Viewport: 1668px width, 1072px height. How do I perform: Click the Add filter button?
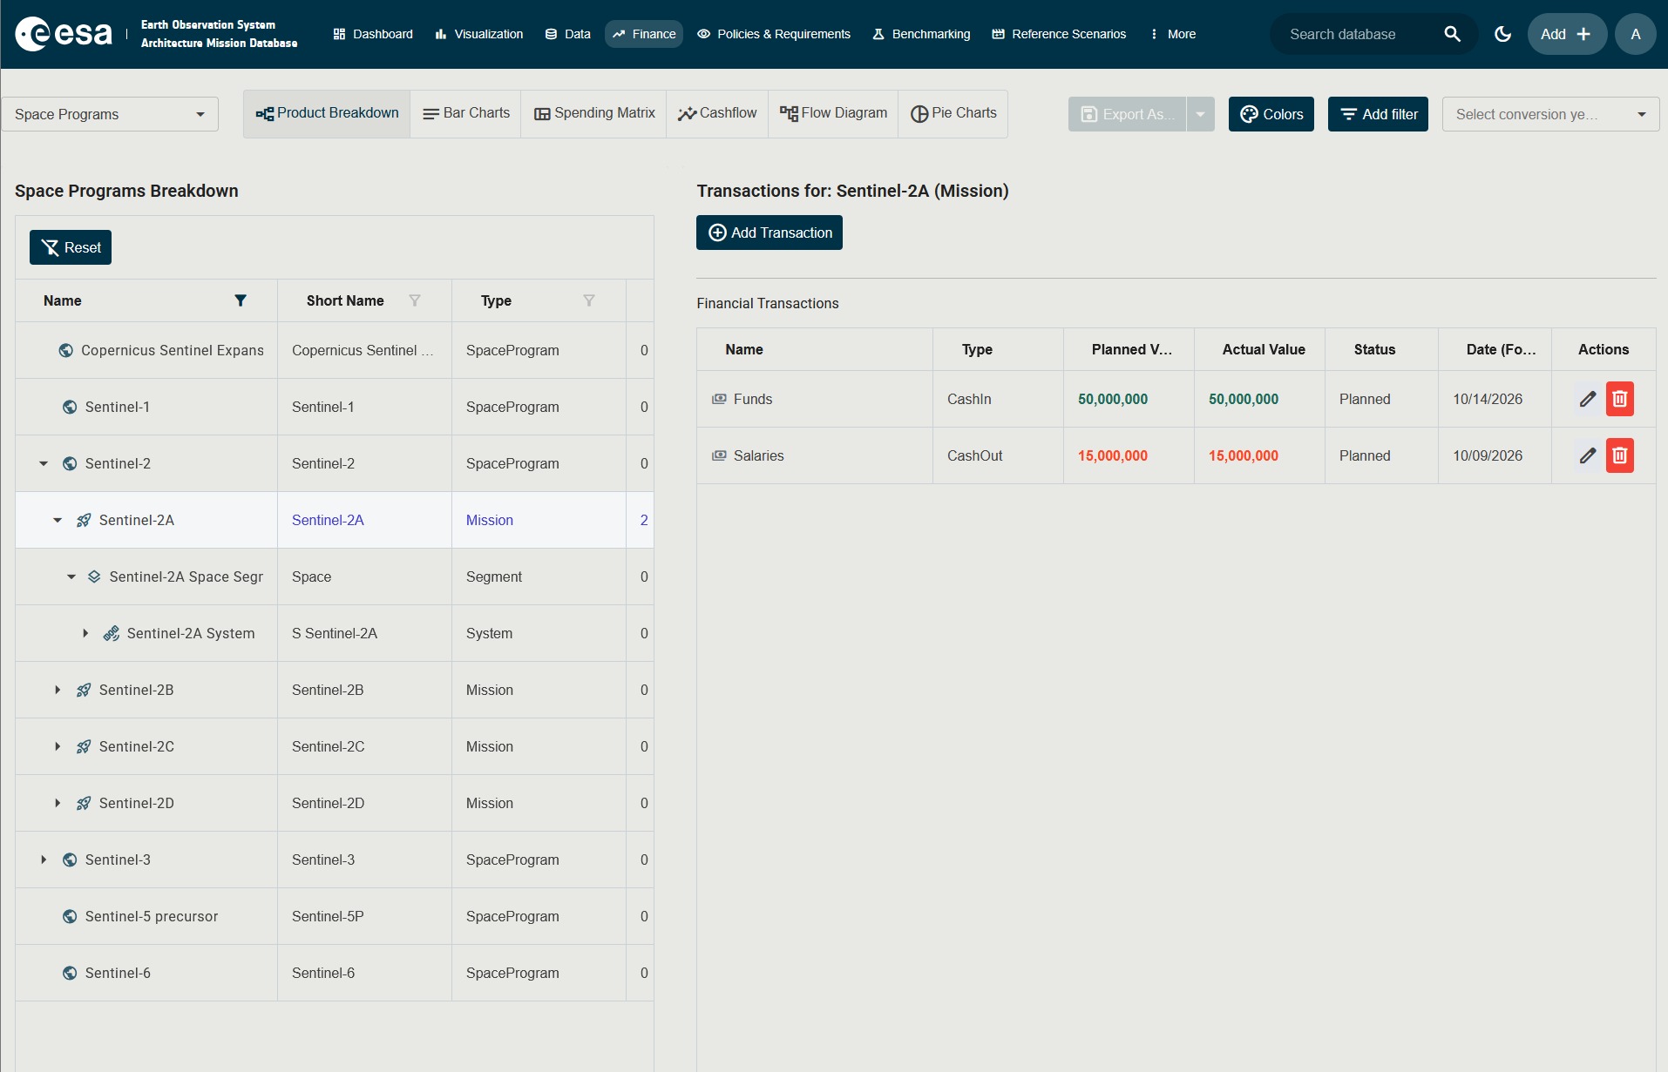1378,114
